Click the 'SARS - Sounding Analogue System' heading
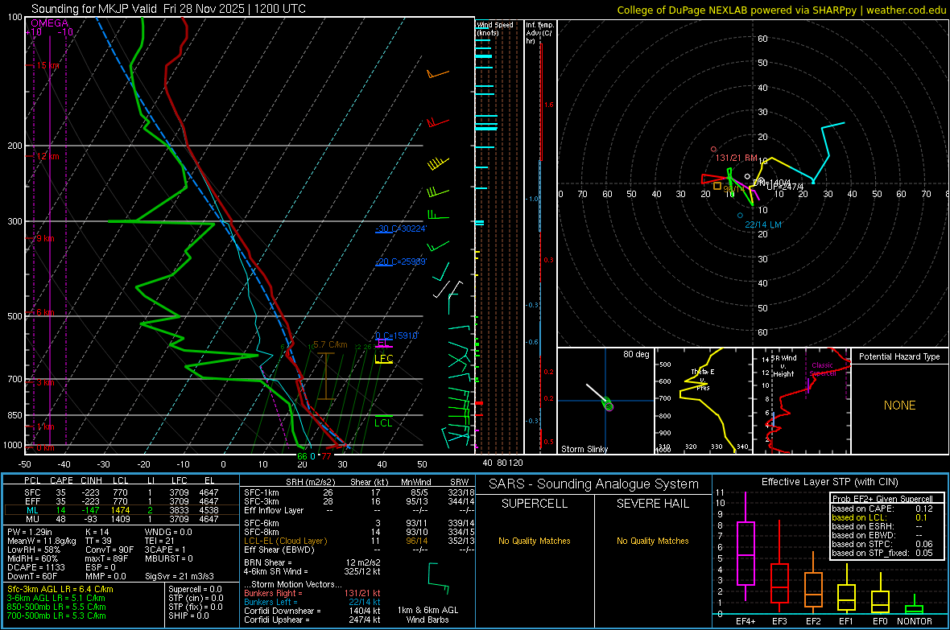This screenshot has height=630, width=950. tap(594, 484)
